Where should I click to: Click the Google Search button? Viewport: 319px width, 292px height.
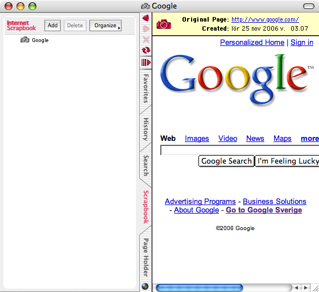point(226,161)
